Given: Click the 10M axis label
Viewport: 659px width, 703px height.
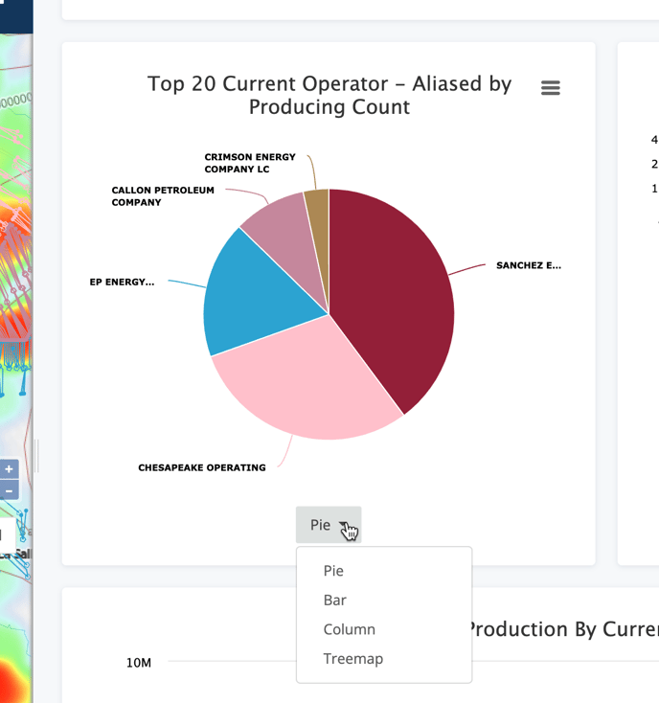Looking at the screenshot, I should (x=139, y=663).
